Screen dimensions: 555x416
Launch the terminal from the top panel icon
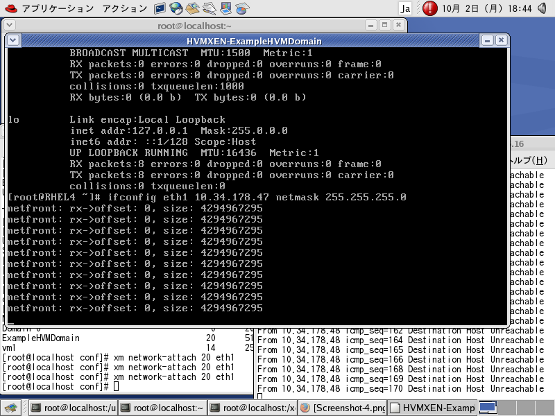[160, 9]
